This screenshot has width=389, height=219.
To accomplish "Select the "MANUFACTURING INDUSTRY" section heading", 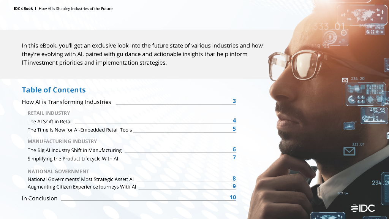I will pos(62,141).
